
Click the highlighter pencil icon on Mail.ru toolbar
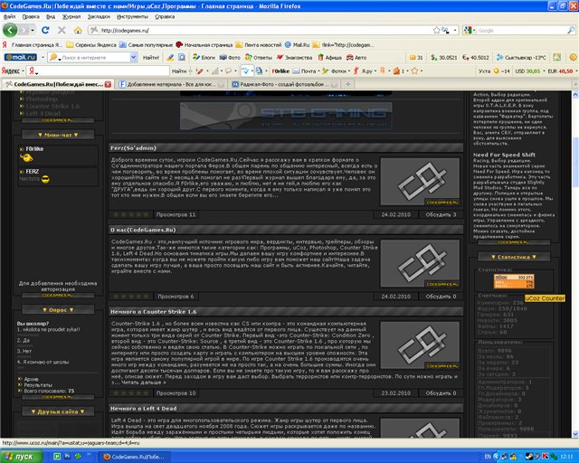point(170,57)
